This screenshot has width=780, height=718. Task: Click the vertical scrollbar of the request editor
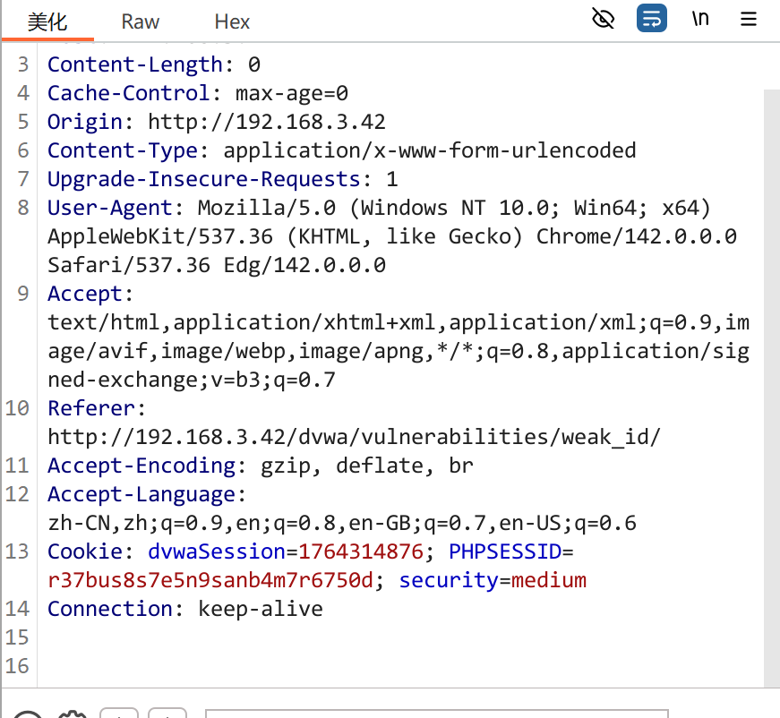coord(772,388)
